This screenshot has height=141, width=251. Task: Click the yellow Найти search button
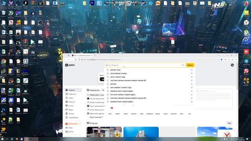190,65
